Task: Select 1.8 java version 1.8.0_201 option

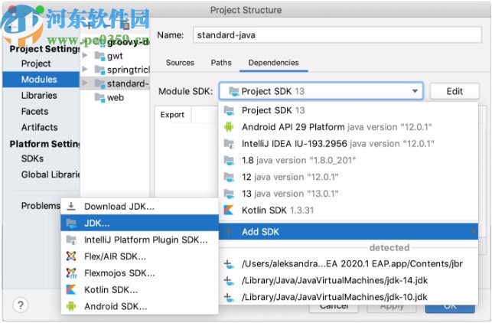Action: point(348,160)
